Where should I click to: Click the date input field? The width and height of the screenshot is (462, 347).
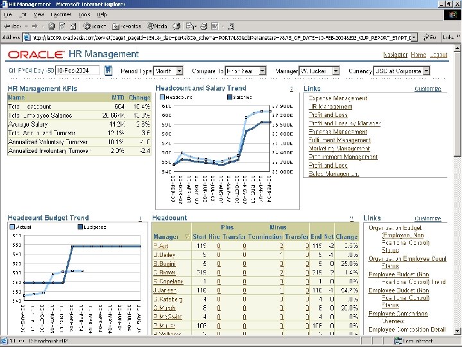click(x=78, y=71)
